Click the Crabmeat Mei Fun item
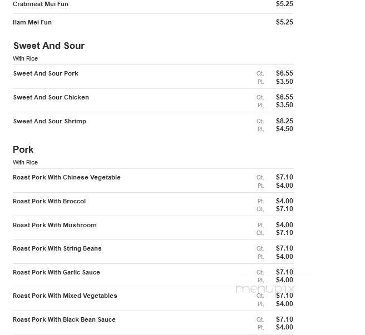365x335 pixels. point(41,4)
